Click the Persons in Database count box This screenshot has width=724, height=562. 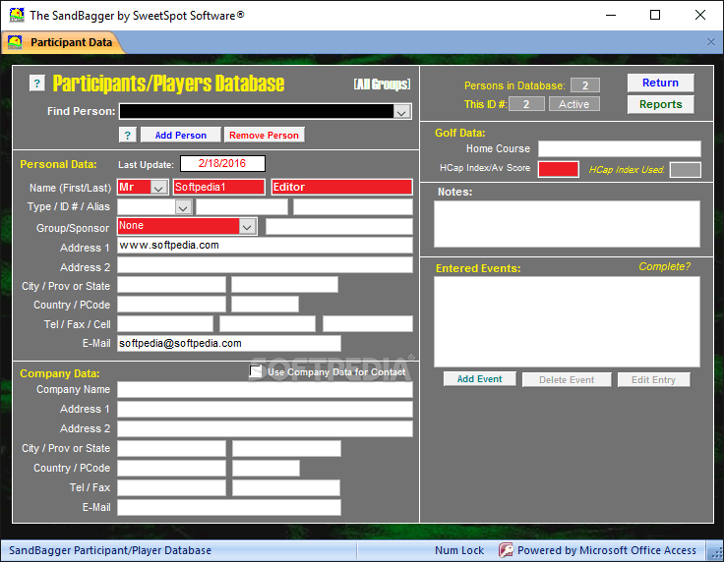(x=585, y=85)
